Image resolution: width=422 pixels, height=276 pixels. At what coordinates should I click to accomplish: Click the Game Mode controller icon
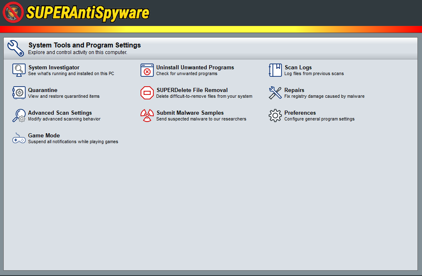[x=19, y=138]
